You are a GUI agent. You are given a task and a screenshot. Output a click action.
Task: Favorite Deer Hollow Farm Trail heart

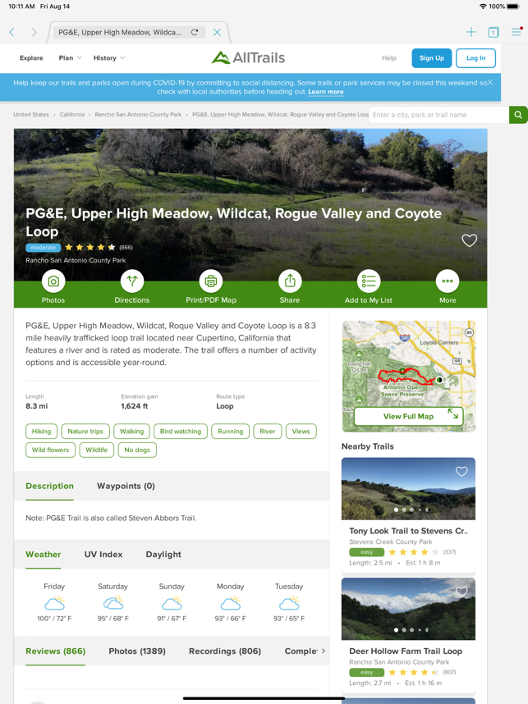(x=461, y=592)
